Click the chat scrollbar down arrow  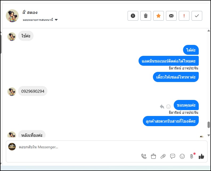[x=209, y=135]
